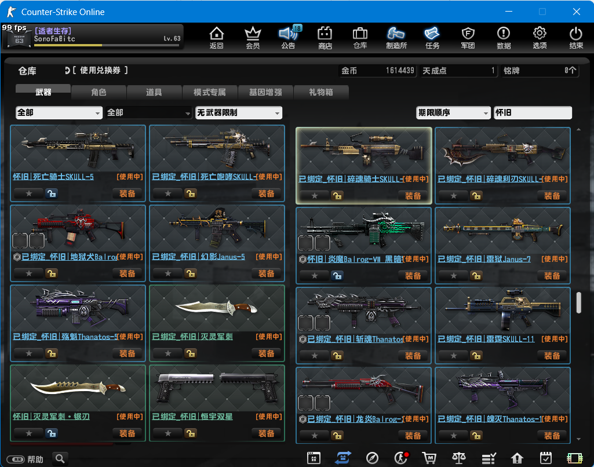
Task: Open the 期限顺序 sort dropdown
Action: click(x=453, y=113)
